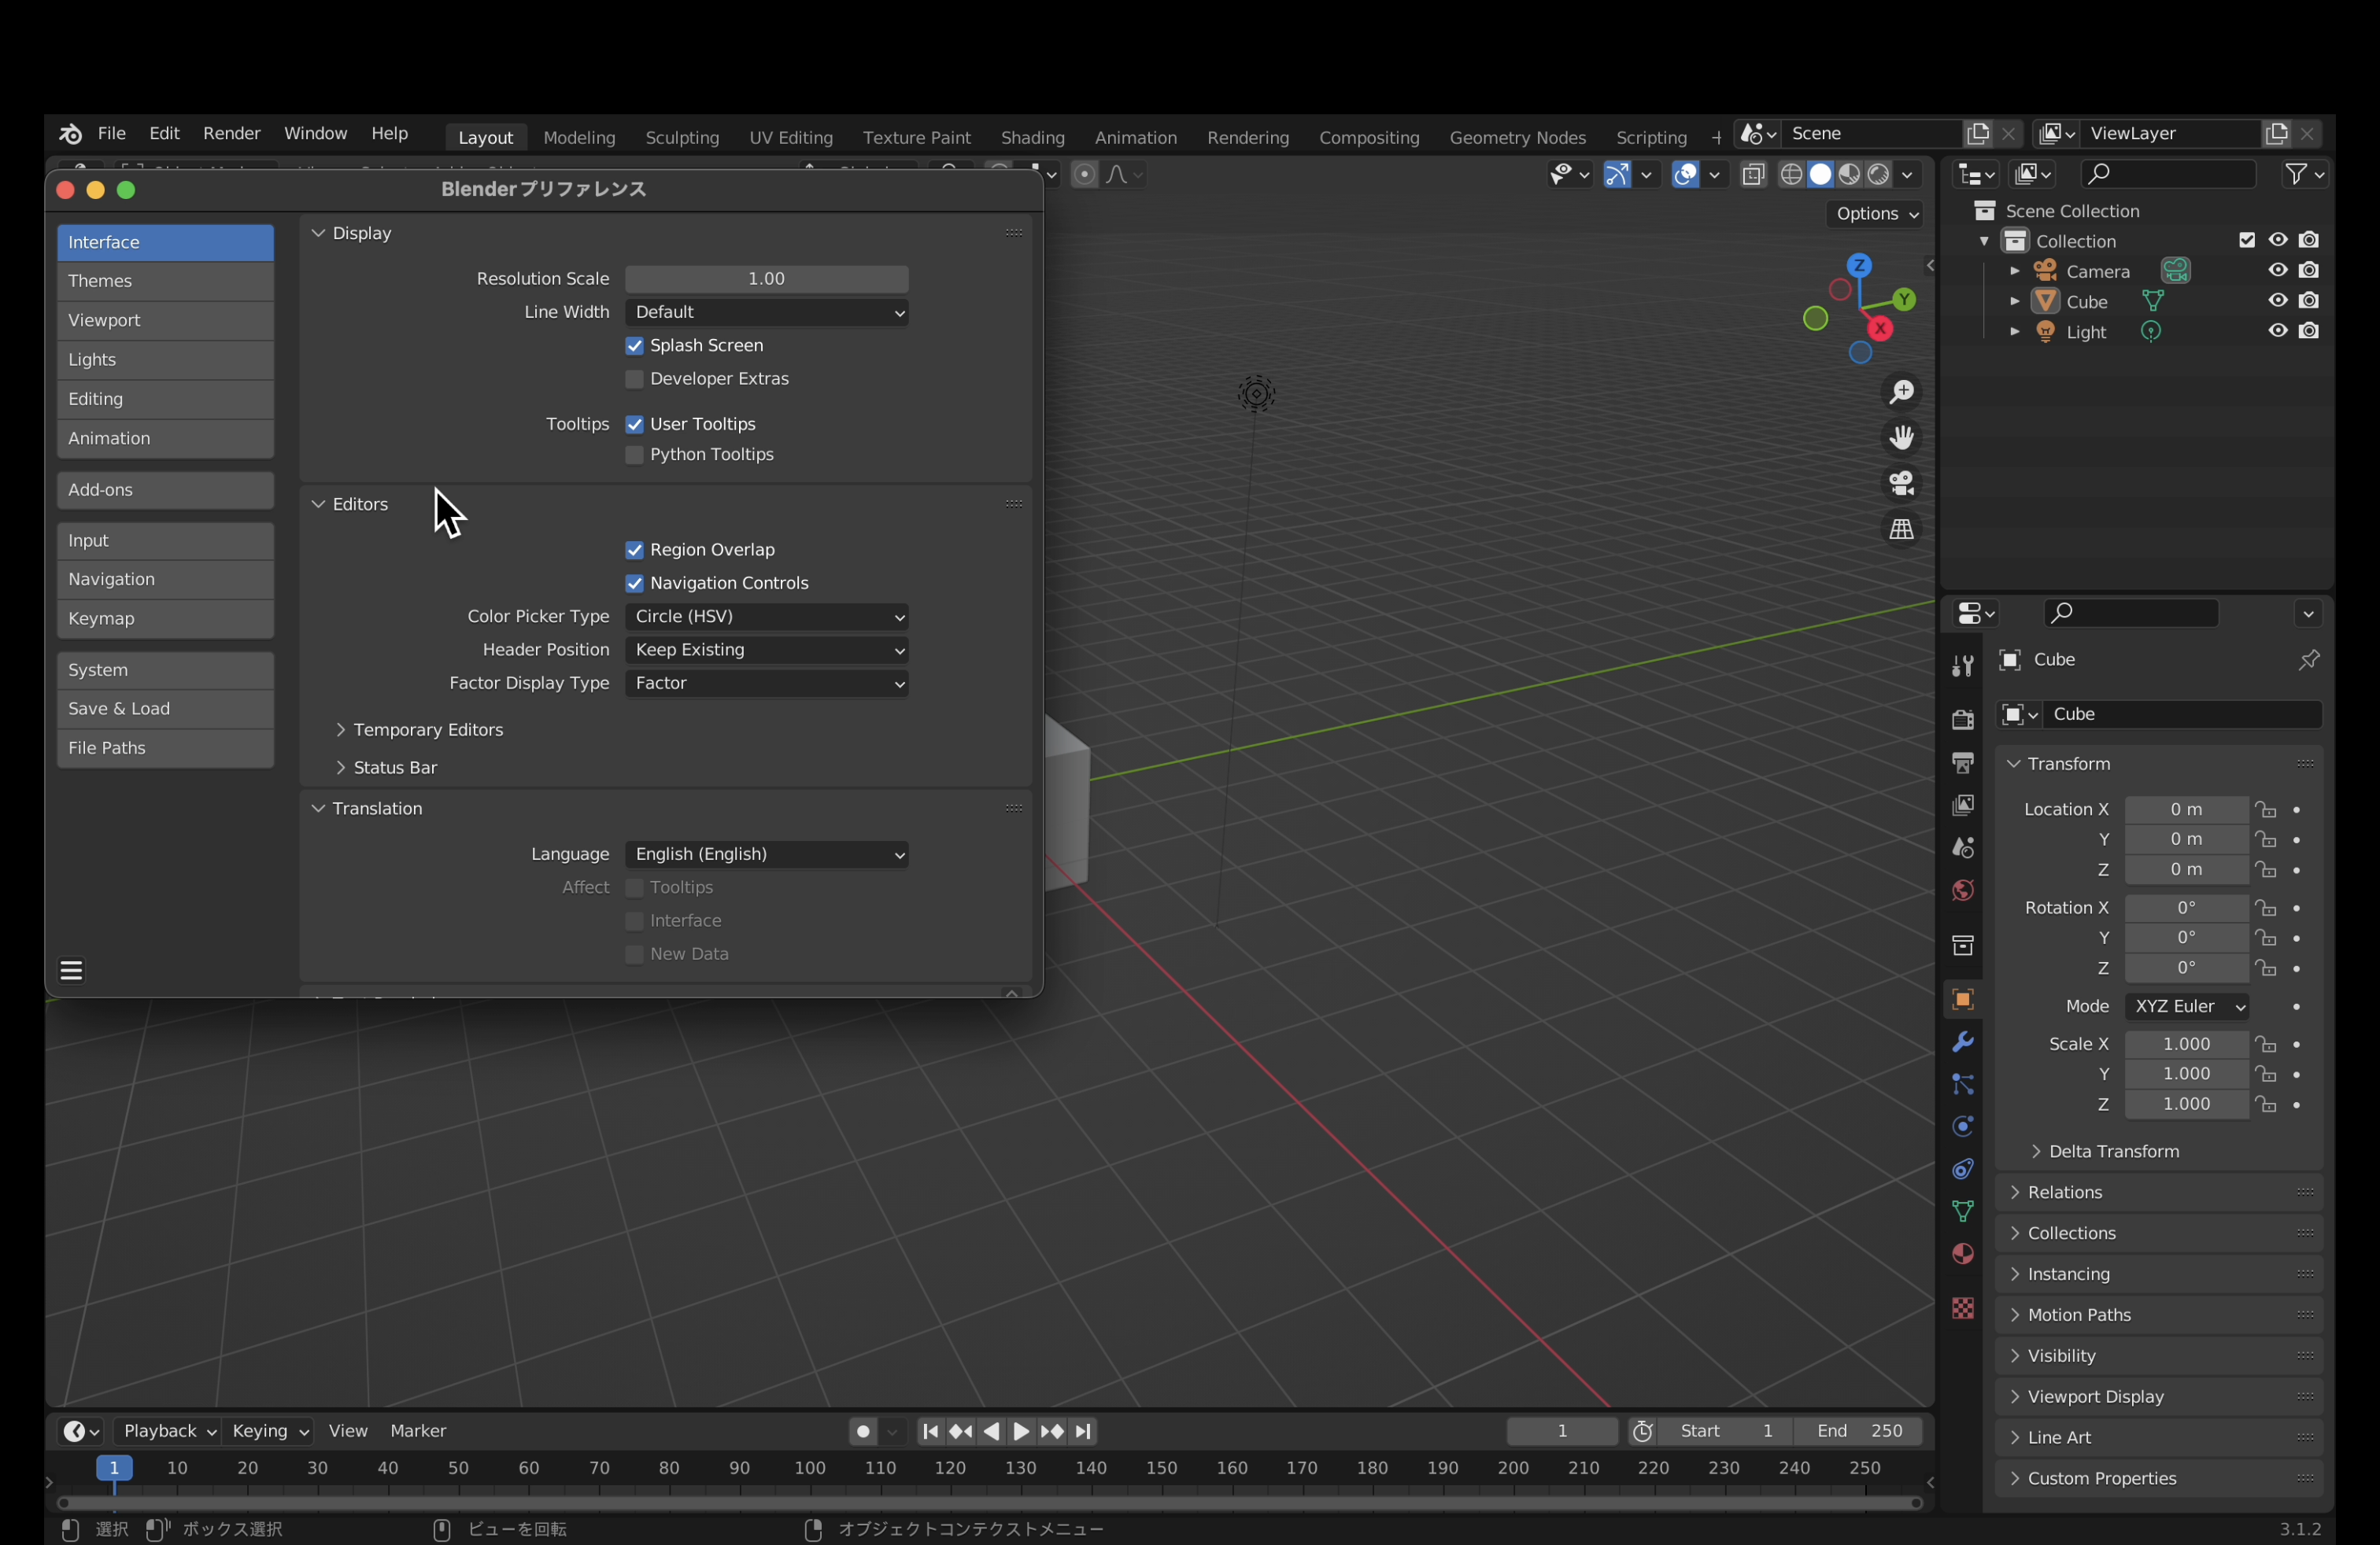Open the Render menu
The image size is (2380, 1545).
click(x=231, y=134)
